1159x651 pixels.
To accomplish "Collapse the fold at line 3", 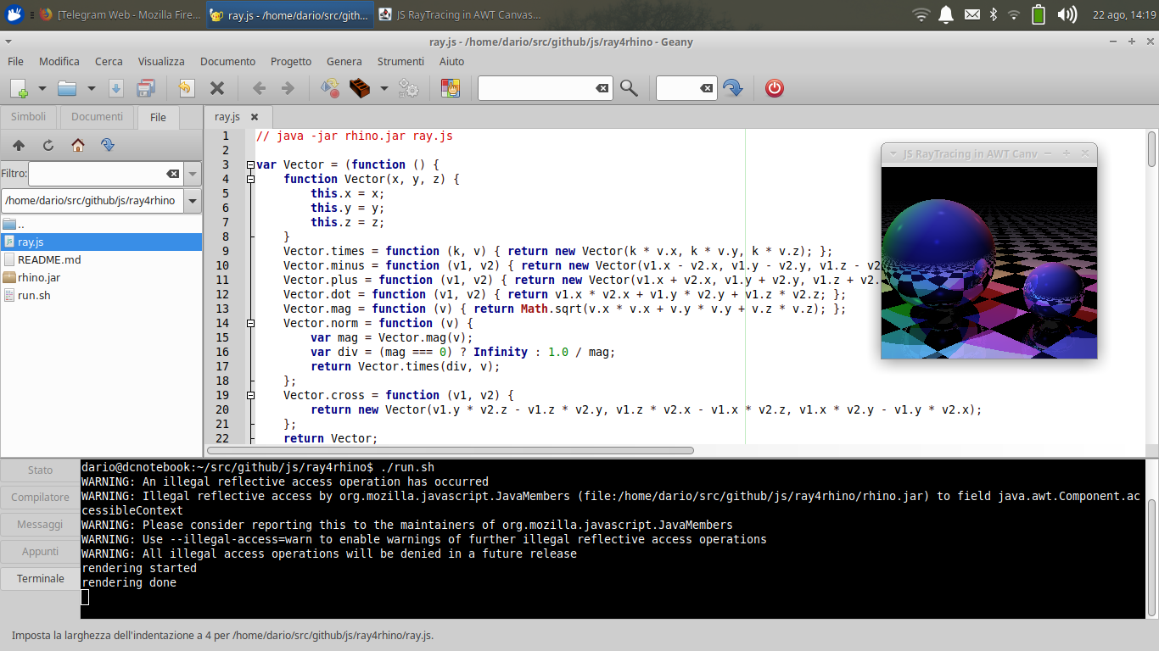I will (249, 164).
